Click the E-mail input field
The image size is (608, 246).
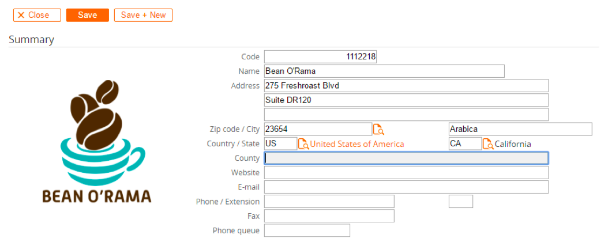point(406,187)
